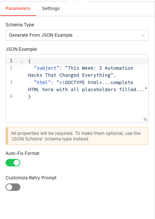This screenshot has width=155, height=219.
Task: Click line number 1 in the editor gutter
Action: click(x=11, y=61)
